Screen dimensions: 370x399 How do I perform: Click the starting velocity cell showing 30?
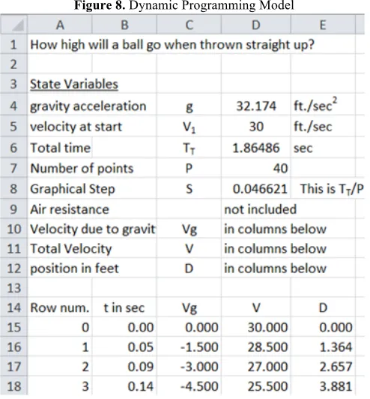coord(256,127)
